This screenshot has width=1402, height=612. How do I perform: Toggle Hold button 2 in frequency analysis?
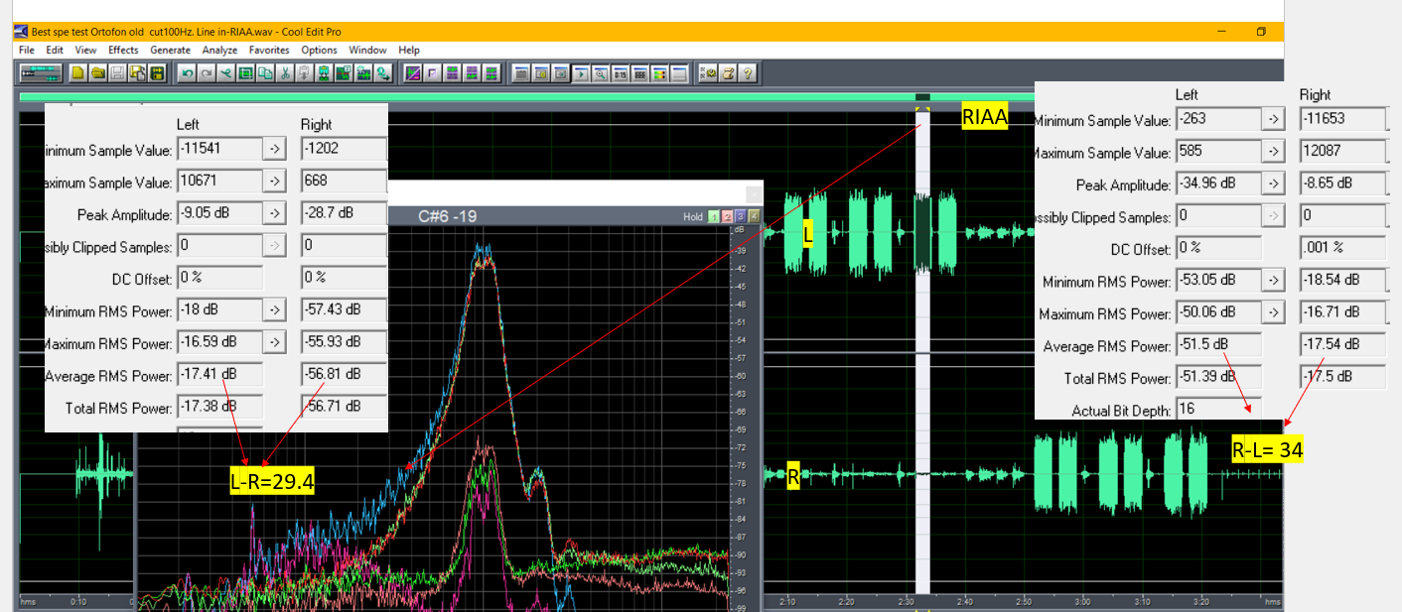[x=727, y=217]
